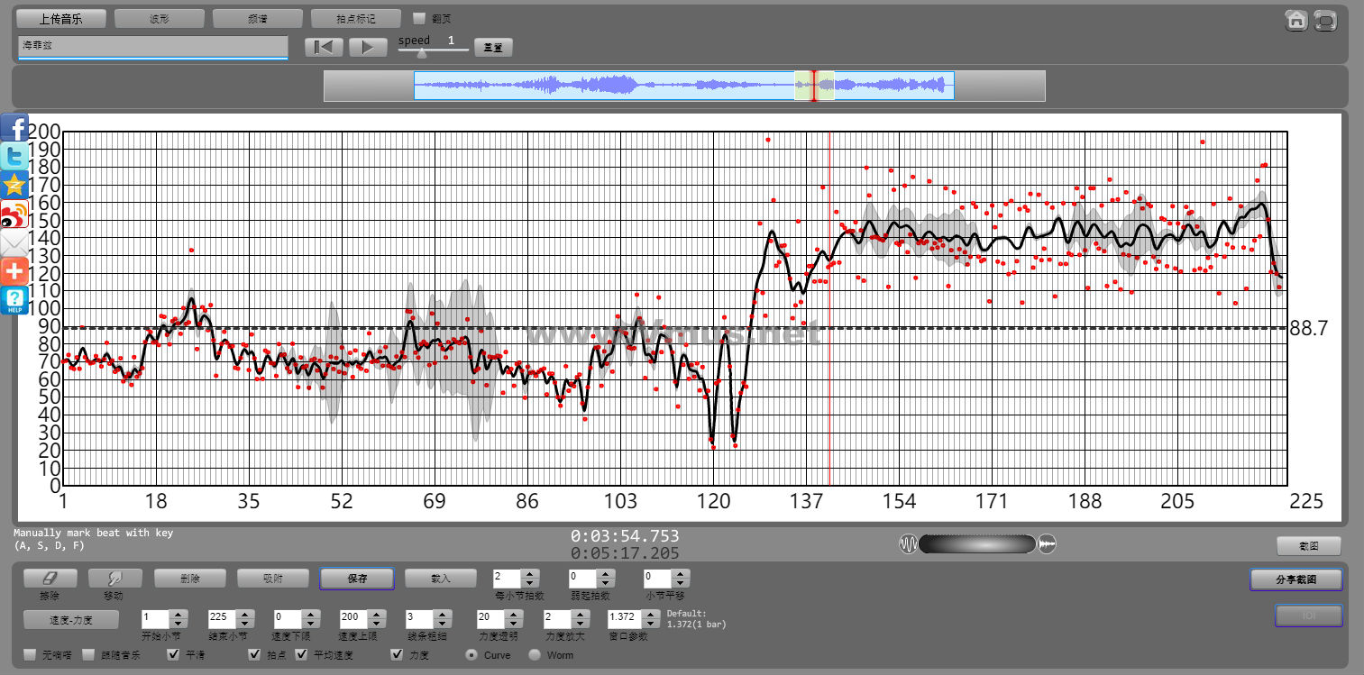This screenshot has width=1364, height=675.
Task: Share via the Twitter icon
Action: click(14, 156)
